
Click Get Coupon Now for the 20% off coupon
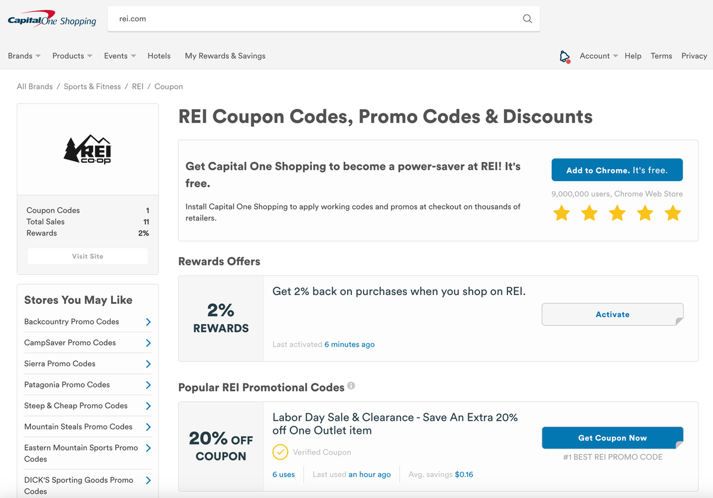point(612,437)
